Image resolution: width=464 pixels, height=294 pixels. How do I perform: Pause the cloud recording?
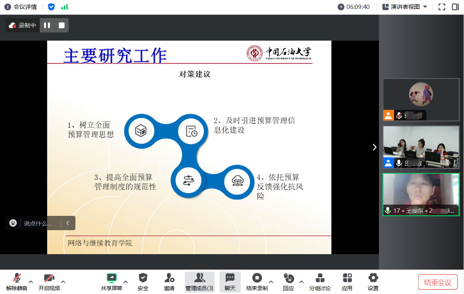pos(47,26)
